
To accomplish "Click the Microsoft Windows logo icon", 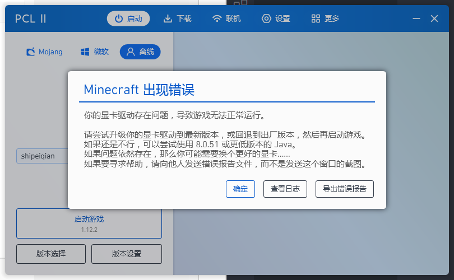I will click(x=85, y=52).
